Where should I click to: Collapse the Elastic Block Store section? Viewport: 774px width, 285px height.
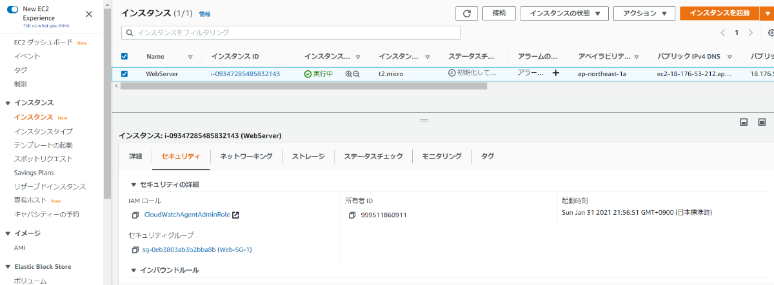8,266
